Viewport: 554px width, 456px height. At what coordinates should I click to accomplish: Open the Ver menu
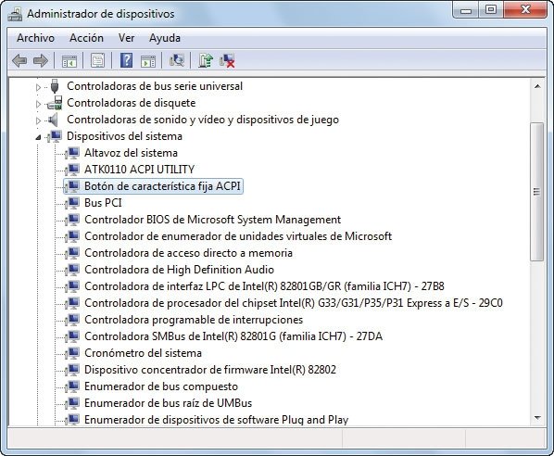point(126,38)
